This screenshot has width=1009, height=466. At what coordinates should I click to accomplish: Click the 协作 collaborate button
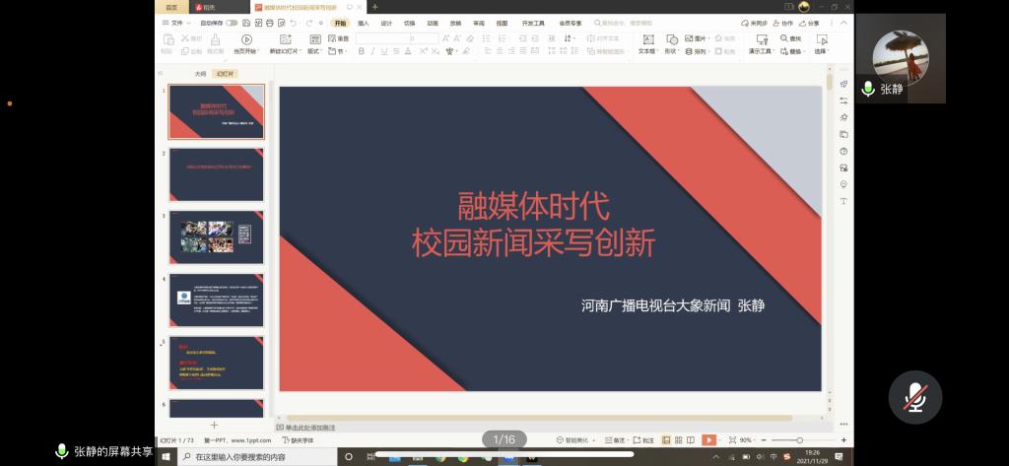(782, 23)
